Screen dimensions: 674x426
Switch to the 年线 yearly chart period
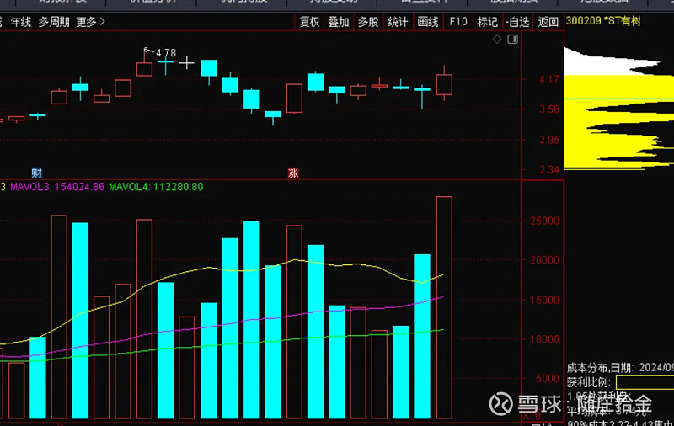(x=20, y=22)
